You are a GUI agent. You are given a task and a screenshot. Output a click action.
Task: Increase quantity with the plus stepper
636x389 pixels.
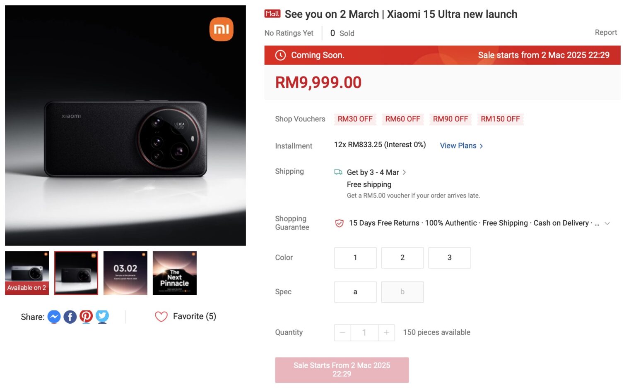(x=386, y=332)
